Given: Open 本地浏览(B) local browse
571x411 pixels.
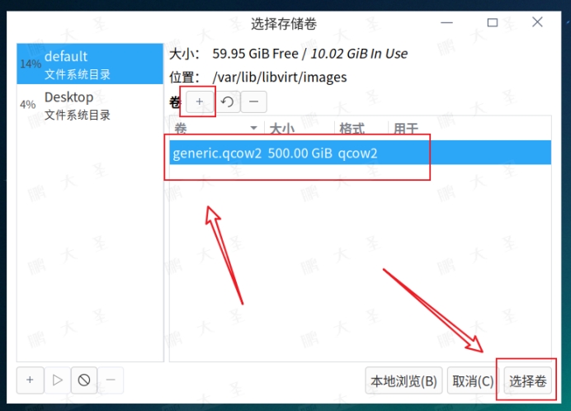Looking at the screenshot, I should click(x=403, y=380).
